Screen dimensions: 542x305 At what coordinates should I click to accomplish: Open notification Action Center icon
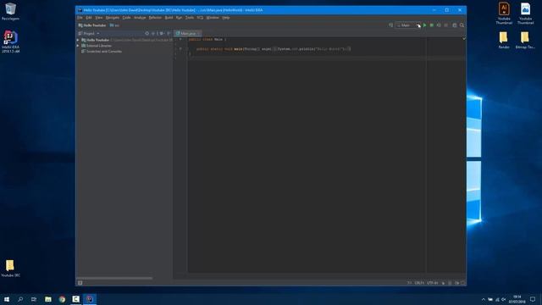click(x=533, y=299)
